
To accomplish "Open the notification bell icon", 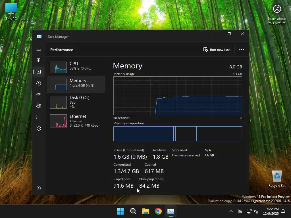I will pyautogui.click(x=283, y=211).
